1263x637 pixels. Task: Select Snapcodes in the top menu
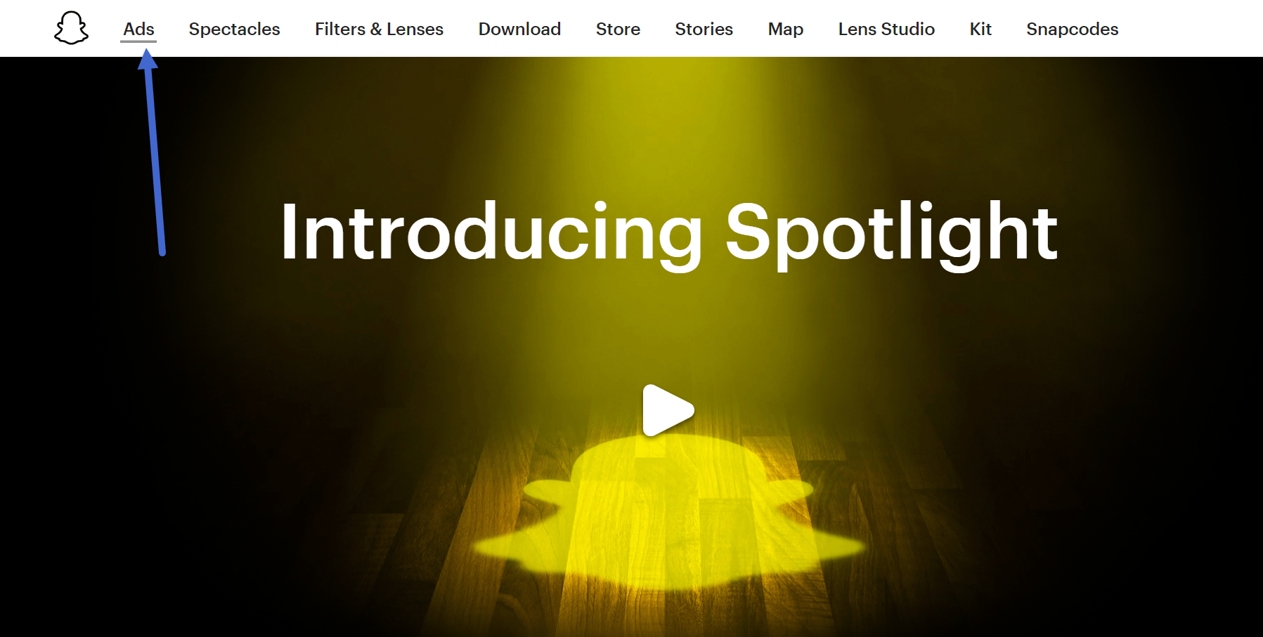pos(1072,29)
